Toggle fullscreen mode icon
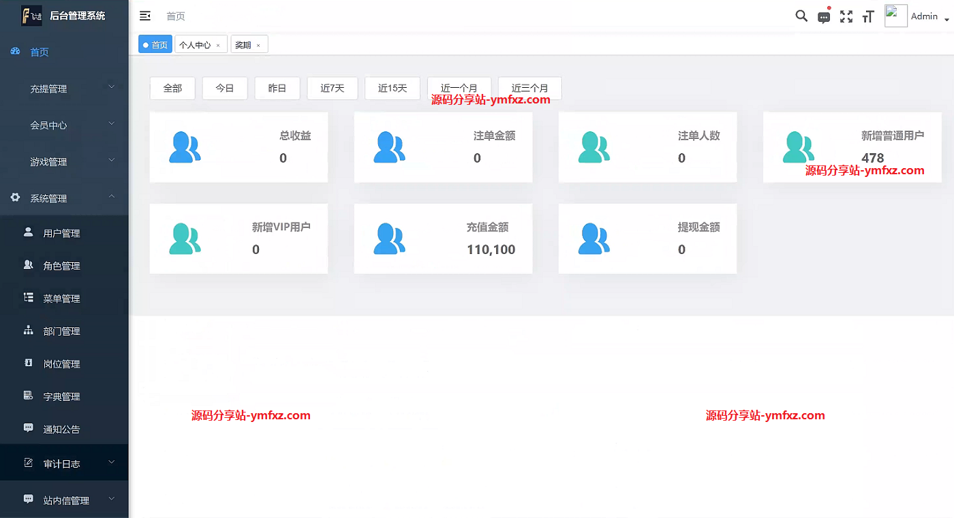 click(846, 16)
